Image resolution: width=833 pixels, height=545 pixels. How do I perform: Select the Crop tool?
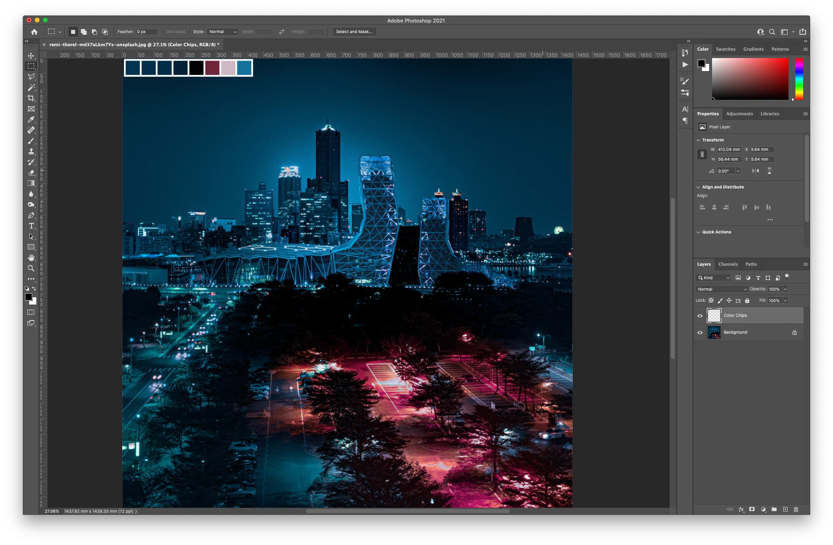(31, 98)
